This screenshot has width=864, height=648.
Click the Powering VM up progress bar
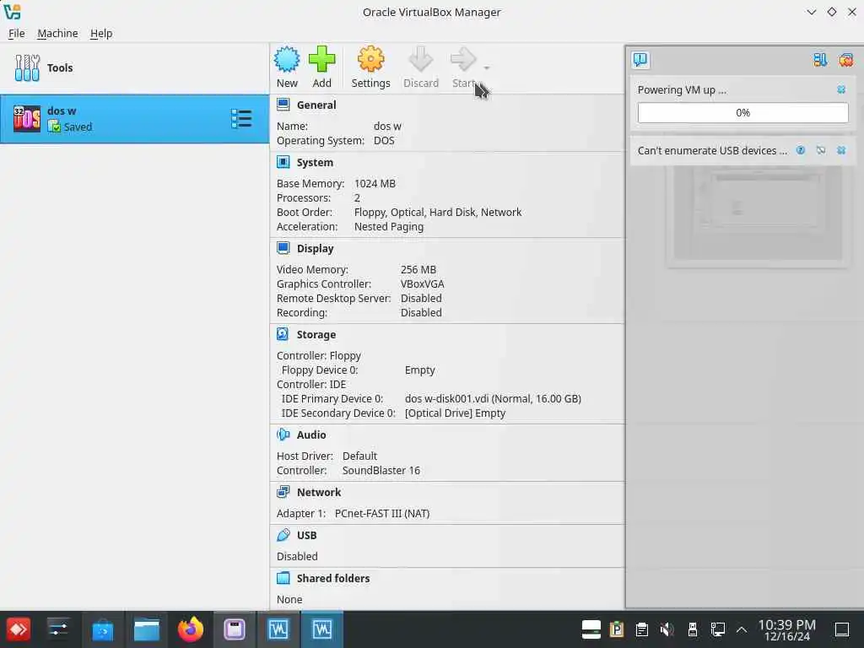(742, 113)
